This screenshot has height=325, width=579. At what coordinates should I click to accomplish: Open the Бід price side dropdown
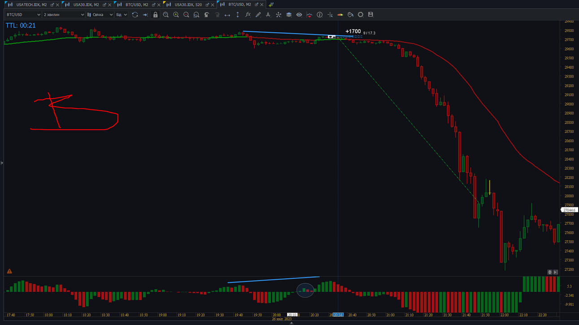pyautogui.click(x=122, y=15)
